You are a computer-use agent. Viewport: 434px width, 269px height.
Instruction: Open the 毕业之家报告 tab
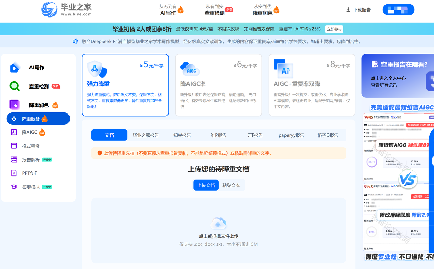coord(146,135)
